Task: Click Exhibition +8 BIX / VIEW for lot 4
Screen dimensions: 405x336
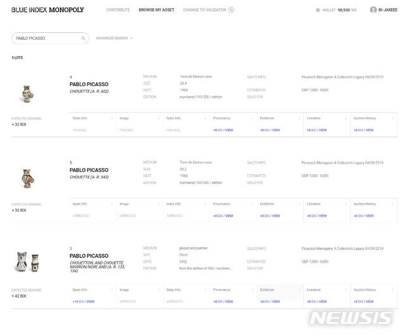Action: pos(270,130)
